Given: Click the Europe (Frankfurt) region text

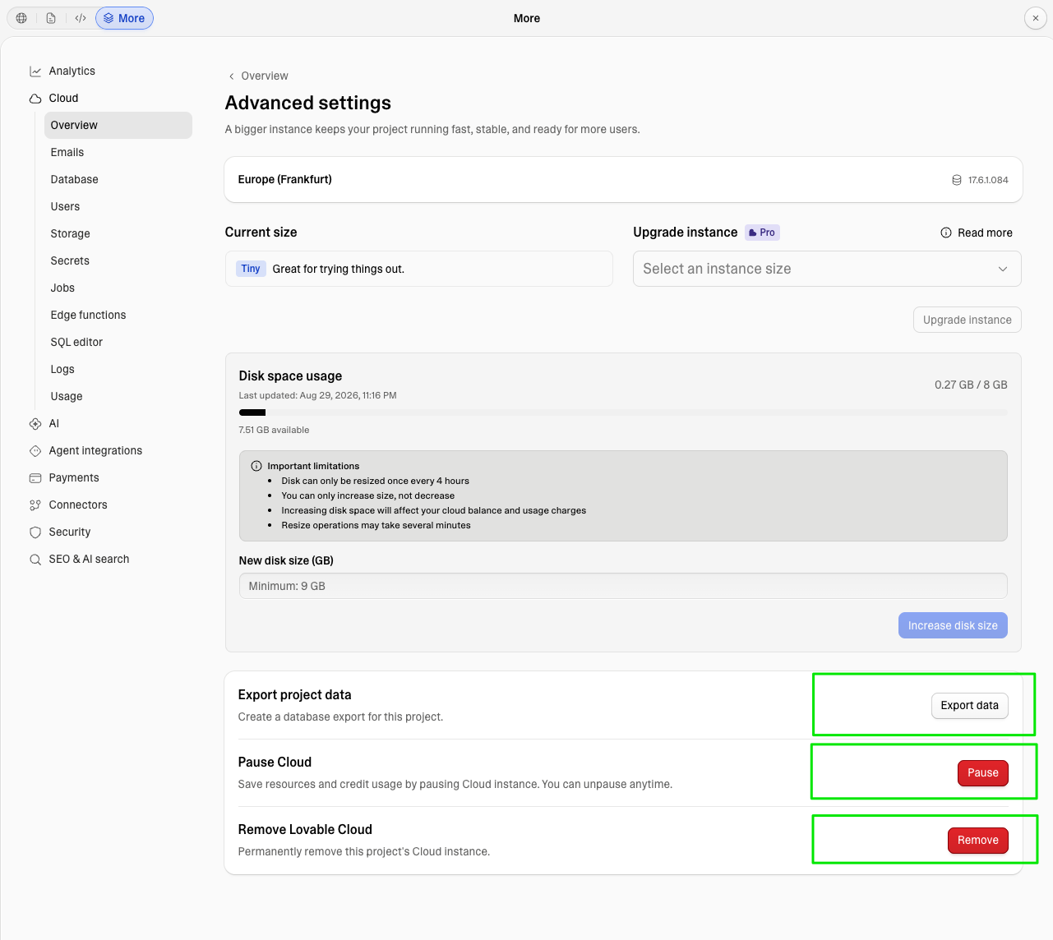Looking at the screenshot, I should click(285, 179).
